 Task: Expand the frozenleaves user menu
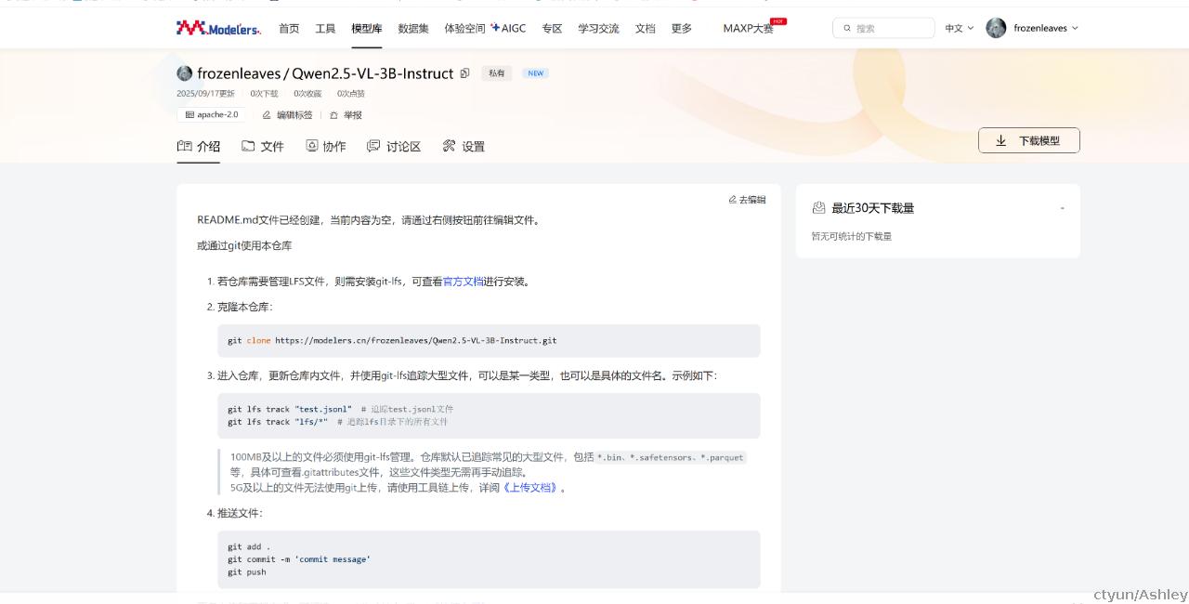click(1032, 29)
